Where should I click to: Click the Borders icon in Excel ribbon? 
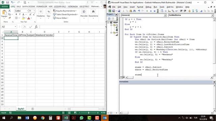pos(17,18)
